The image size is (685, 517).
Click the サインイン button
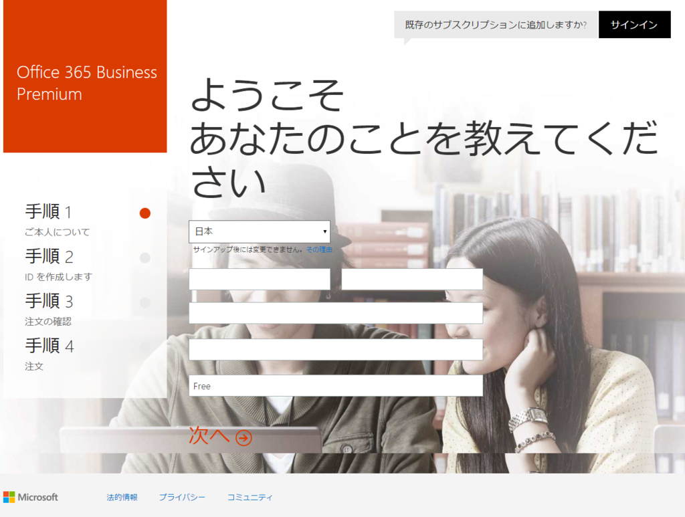634,25
